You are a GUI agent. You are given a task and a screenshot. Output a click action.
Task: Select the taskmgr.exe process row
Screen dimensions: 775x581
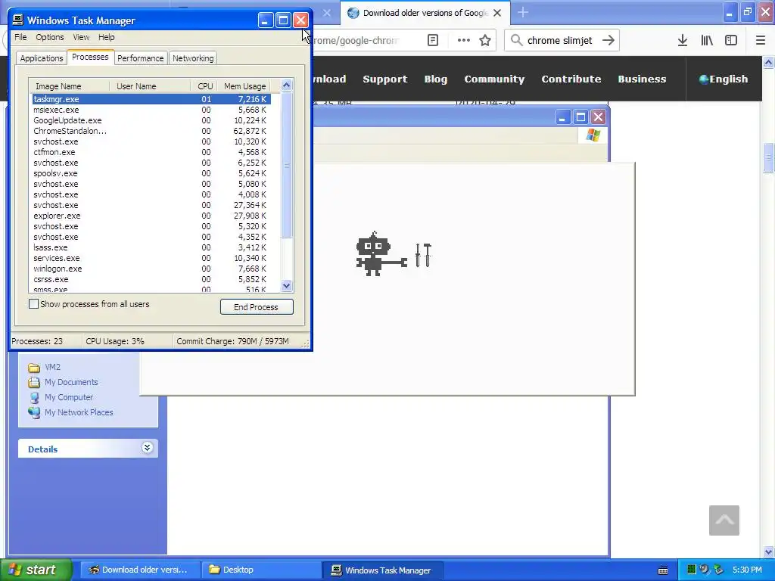[151, 99]
